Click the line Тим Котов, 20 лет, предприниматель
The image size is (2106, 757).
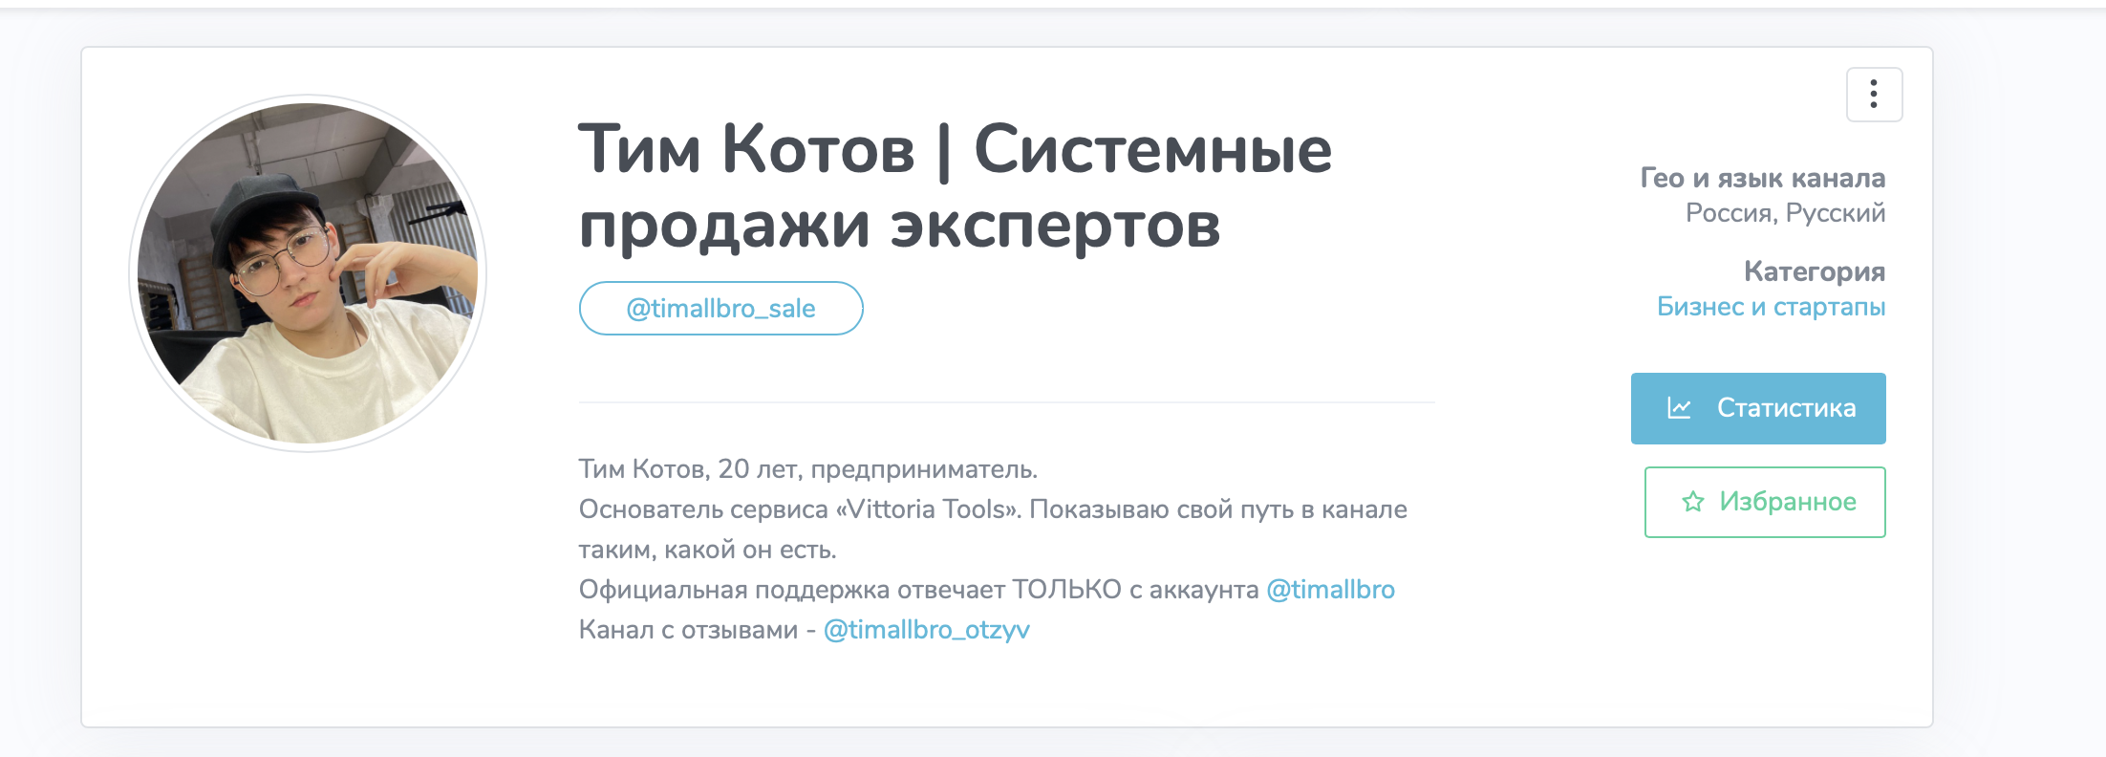coord(807,469)
